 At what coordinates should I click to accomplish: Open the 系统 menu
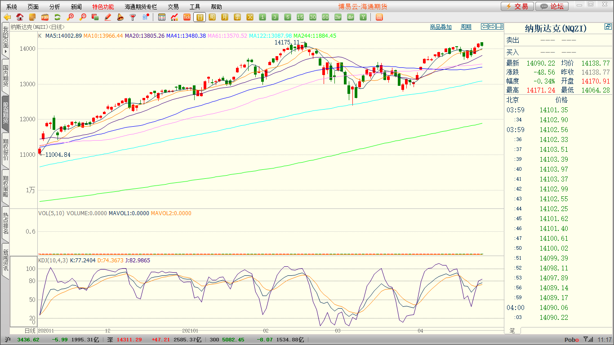click(x=12, y=7)
